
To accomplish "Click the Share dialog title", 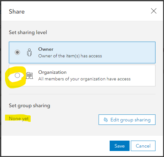I will [17, 11].
